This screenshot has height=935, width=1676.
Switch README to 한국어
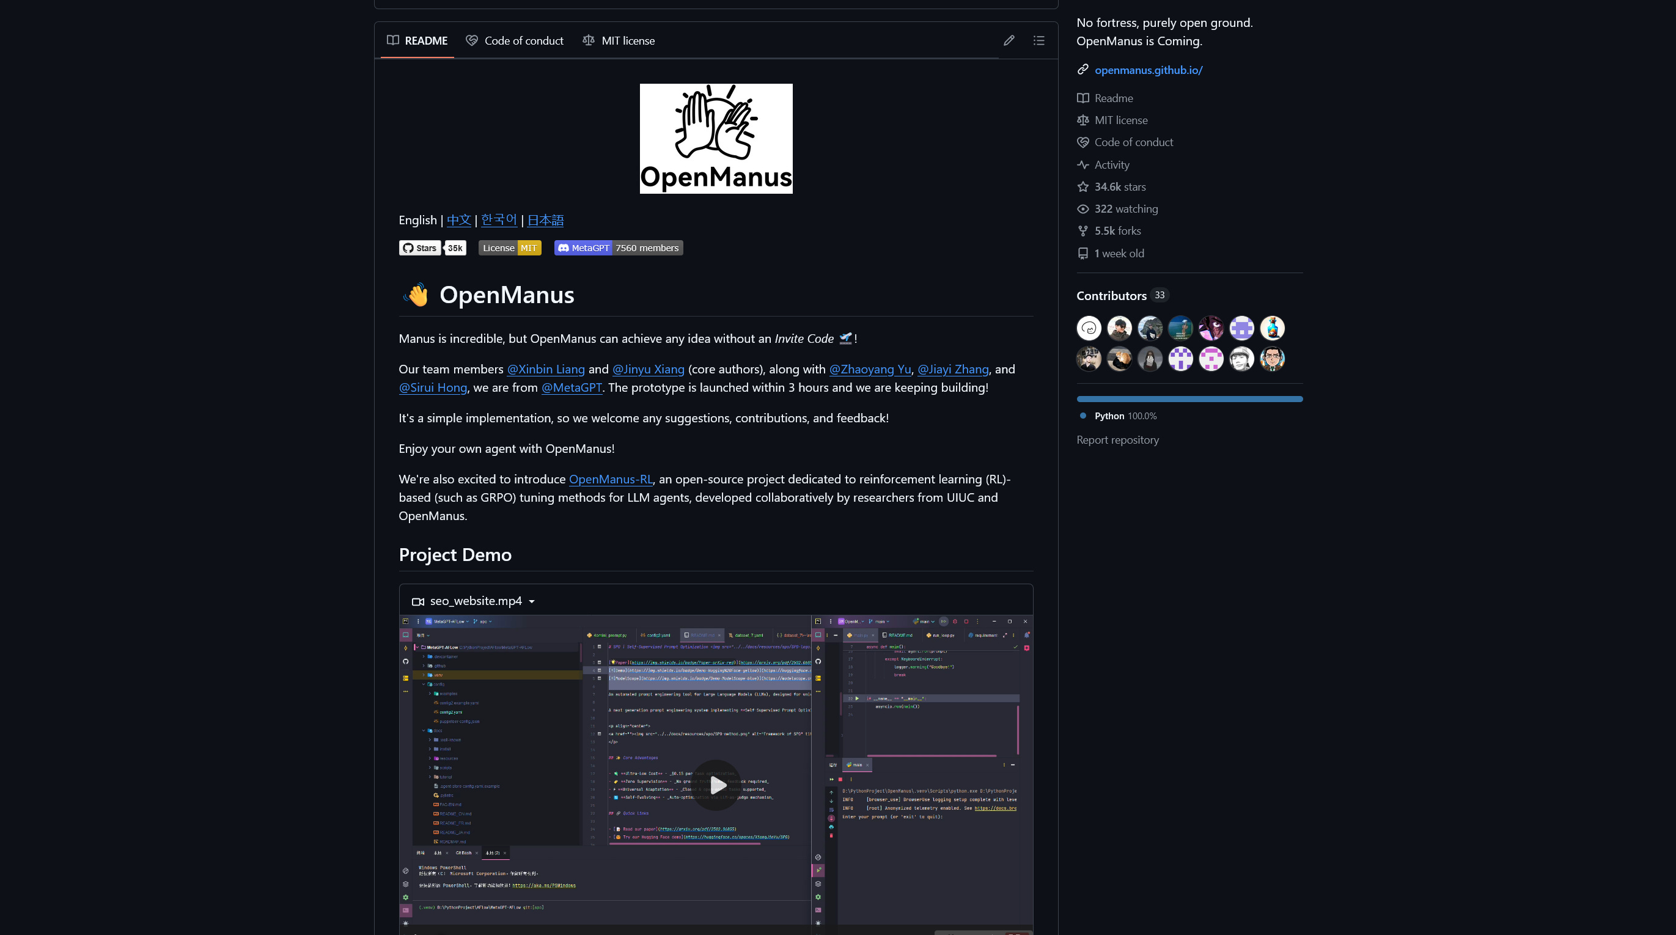click(498, 220)
